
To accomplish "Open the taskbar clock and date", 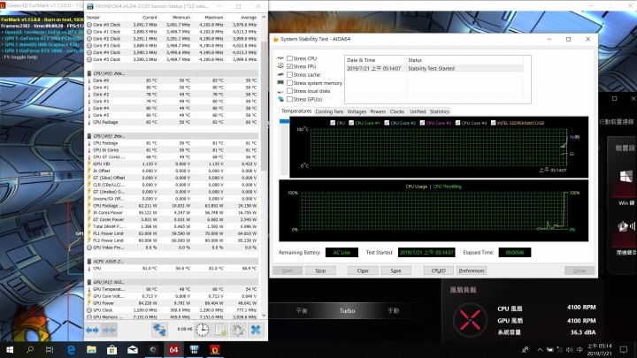I will coord(600,349).
